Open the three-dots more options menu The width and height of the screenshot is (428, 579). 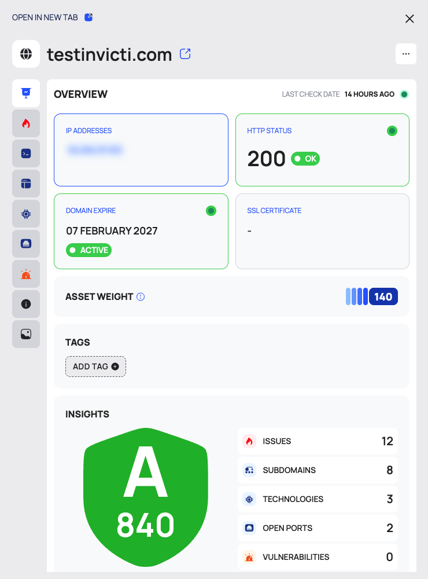[x=406, y=54]
